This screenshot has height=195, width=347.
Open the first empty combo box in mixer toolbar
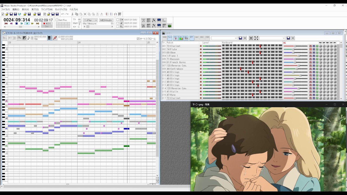[224, 38]
